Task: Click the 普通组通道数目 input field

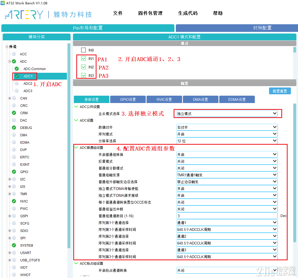Action: pyautogui.click(x=227, y=216)
